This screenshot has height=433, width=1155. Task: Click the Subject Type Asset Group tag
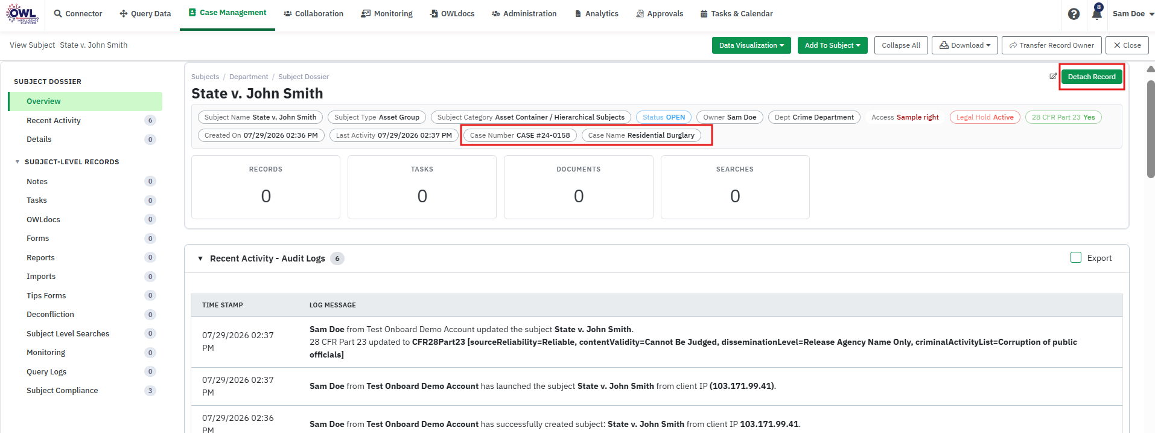pyautogui.click(x=377, y=117)
